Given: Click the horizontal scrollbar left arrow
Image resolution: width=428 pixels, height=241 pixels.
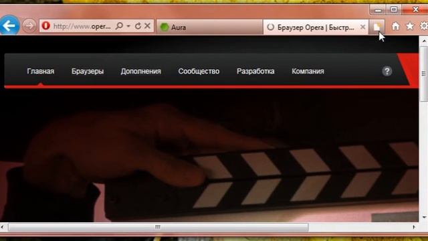Looking at the screenshot, I should (3, 227).
